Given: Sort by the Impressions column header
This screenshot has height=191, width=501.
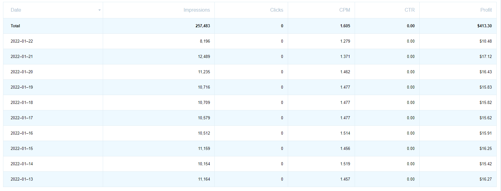Looking at the screenshot, I should pos(197,10).
